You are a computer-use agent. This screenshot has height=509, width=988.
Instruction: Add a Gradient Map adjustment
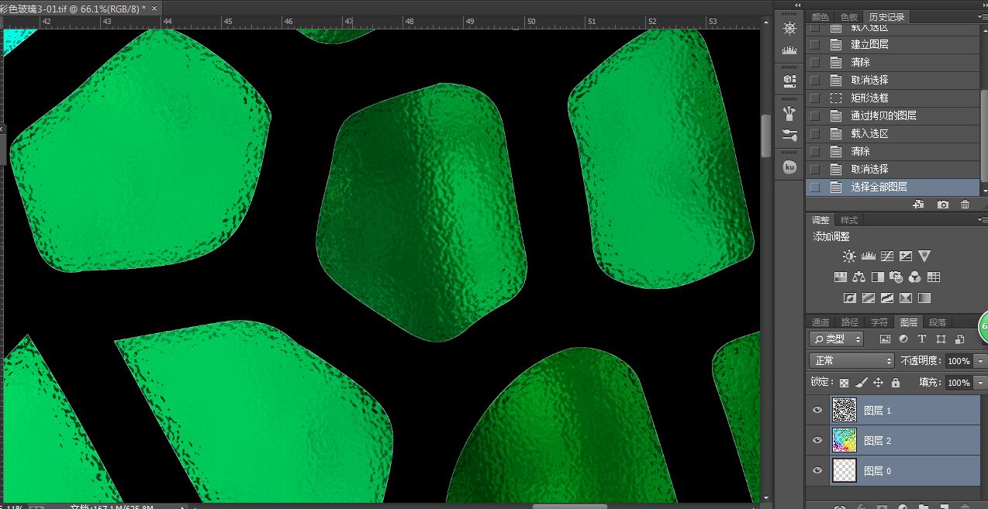[x=924, y=297]
